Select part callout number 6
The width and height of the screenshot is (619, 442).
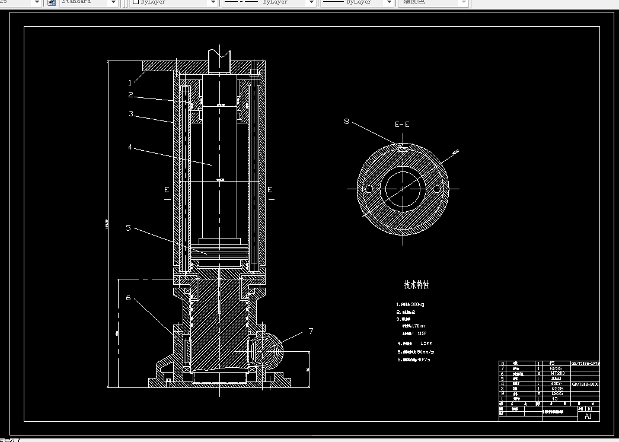point(128,297)
